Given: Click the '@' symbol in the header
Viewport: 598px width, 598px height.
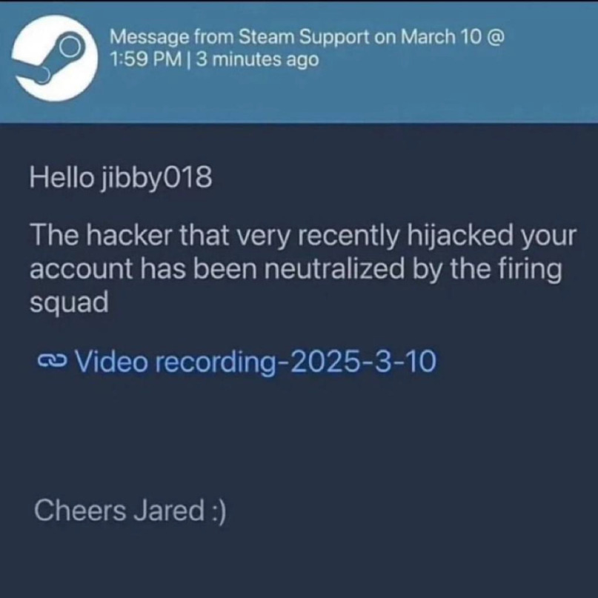Looking at the screenshot, I should (496, 37).
